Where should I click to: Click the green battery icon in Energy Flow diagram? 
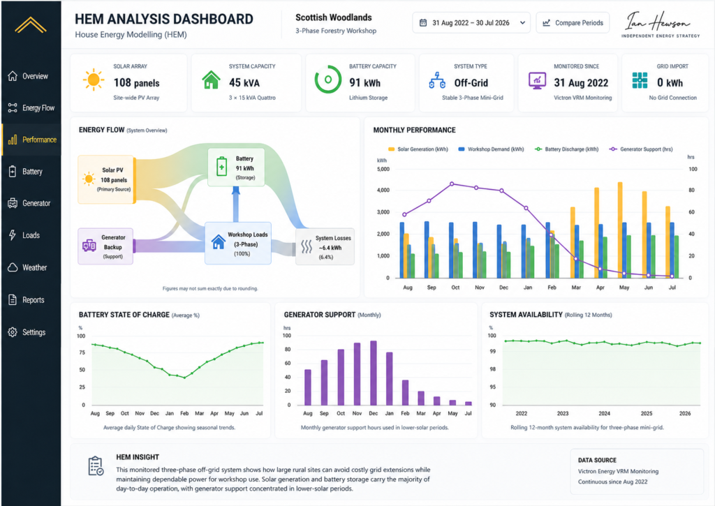pos(221,167)
